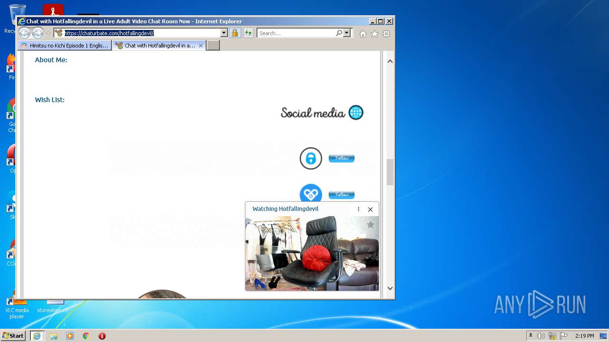Go to home page via house icon
This screenshot has width=609, height=342.
[363, 34]
